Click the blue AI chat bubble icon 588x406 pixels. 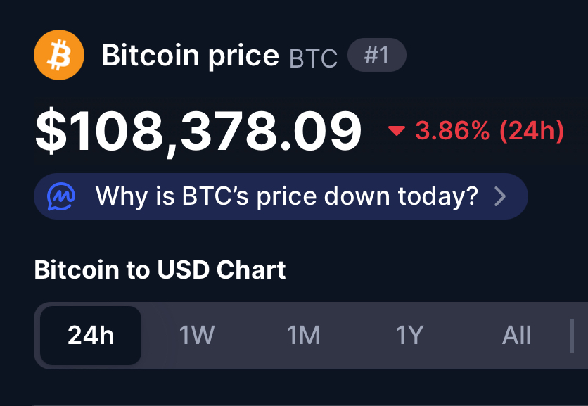[61, 196]
